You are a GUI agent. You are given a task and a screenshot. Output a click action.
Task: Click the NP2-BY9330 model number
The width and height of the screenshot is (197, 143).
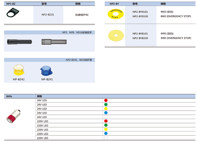140,16
